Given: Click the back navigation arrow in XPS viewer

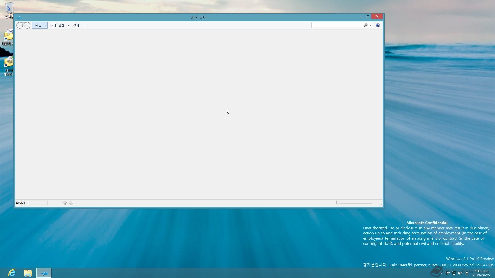Looking at the screenshot, I should click(20, 25).
